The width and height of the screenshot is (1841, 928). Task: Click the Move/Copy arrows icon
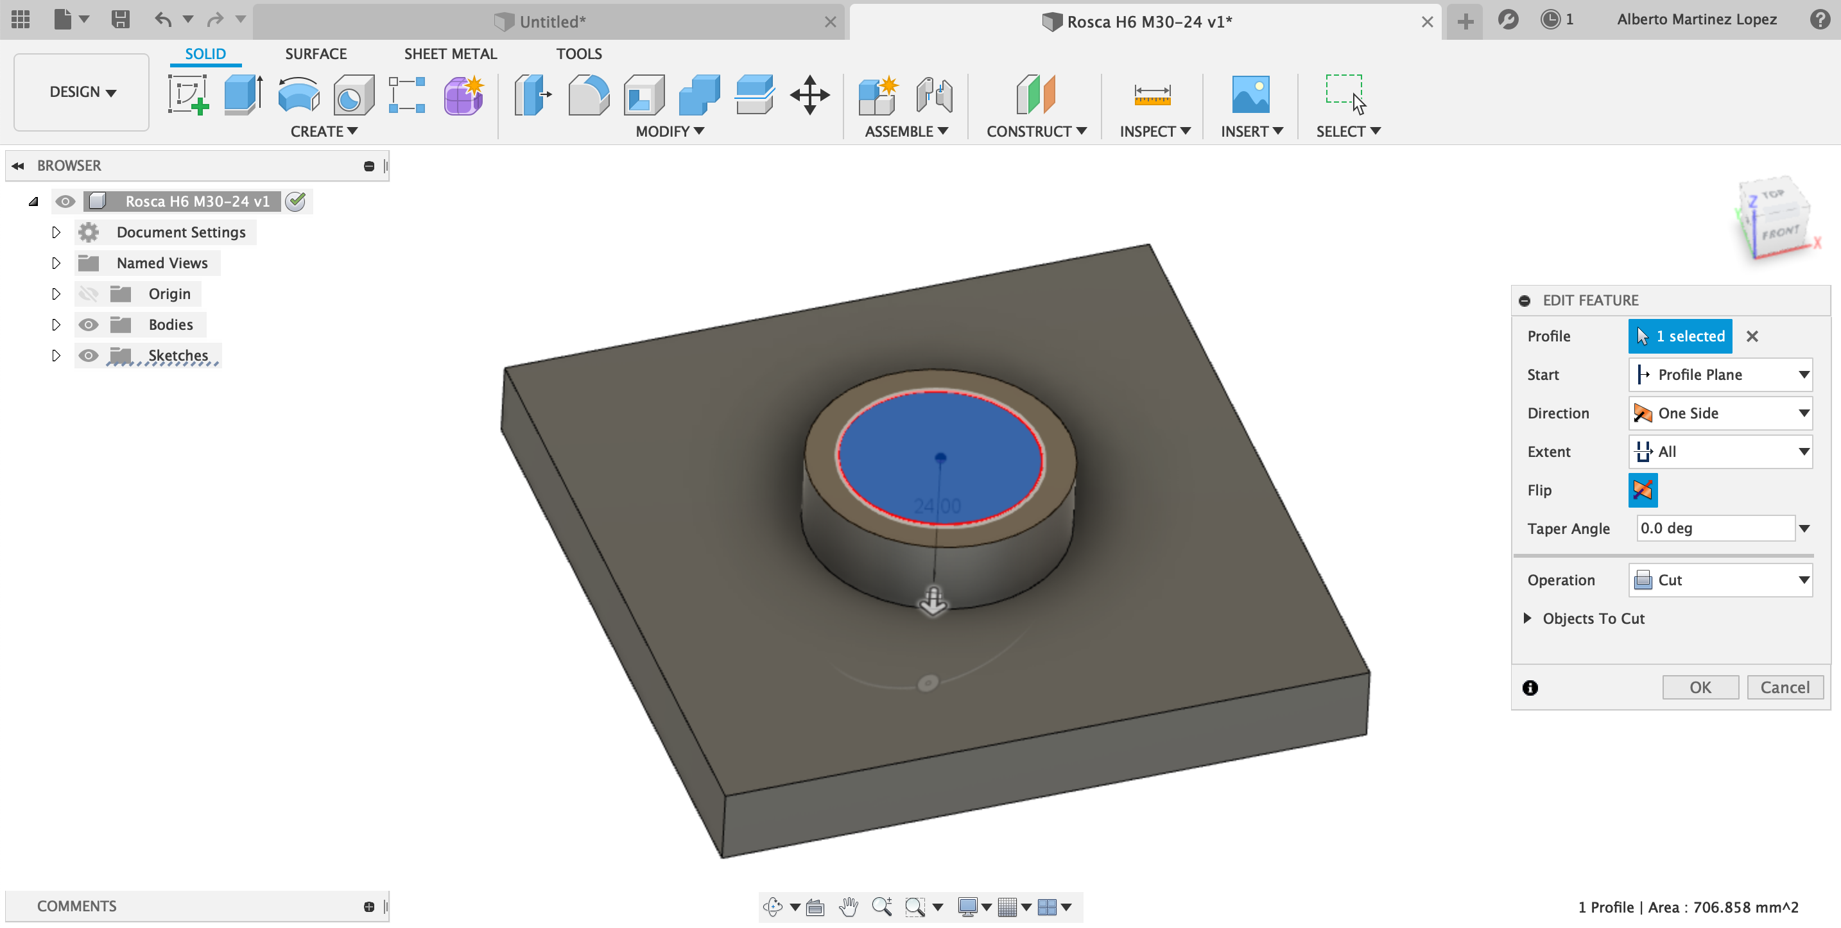809,95
